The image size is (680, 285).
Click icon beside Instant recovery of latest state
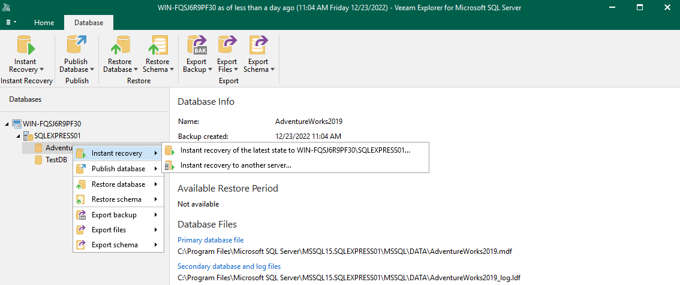click(170, 151)
